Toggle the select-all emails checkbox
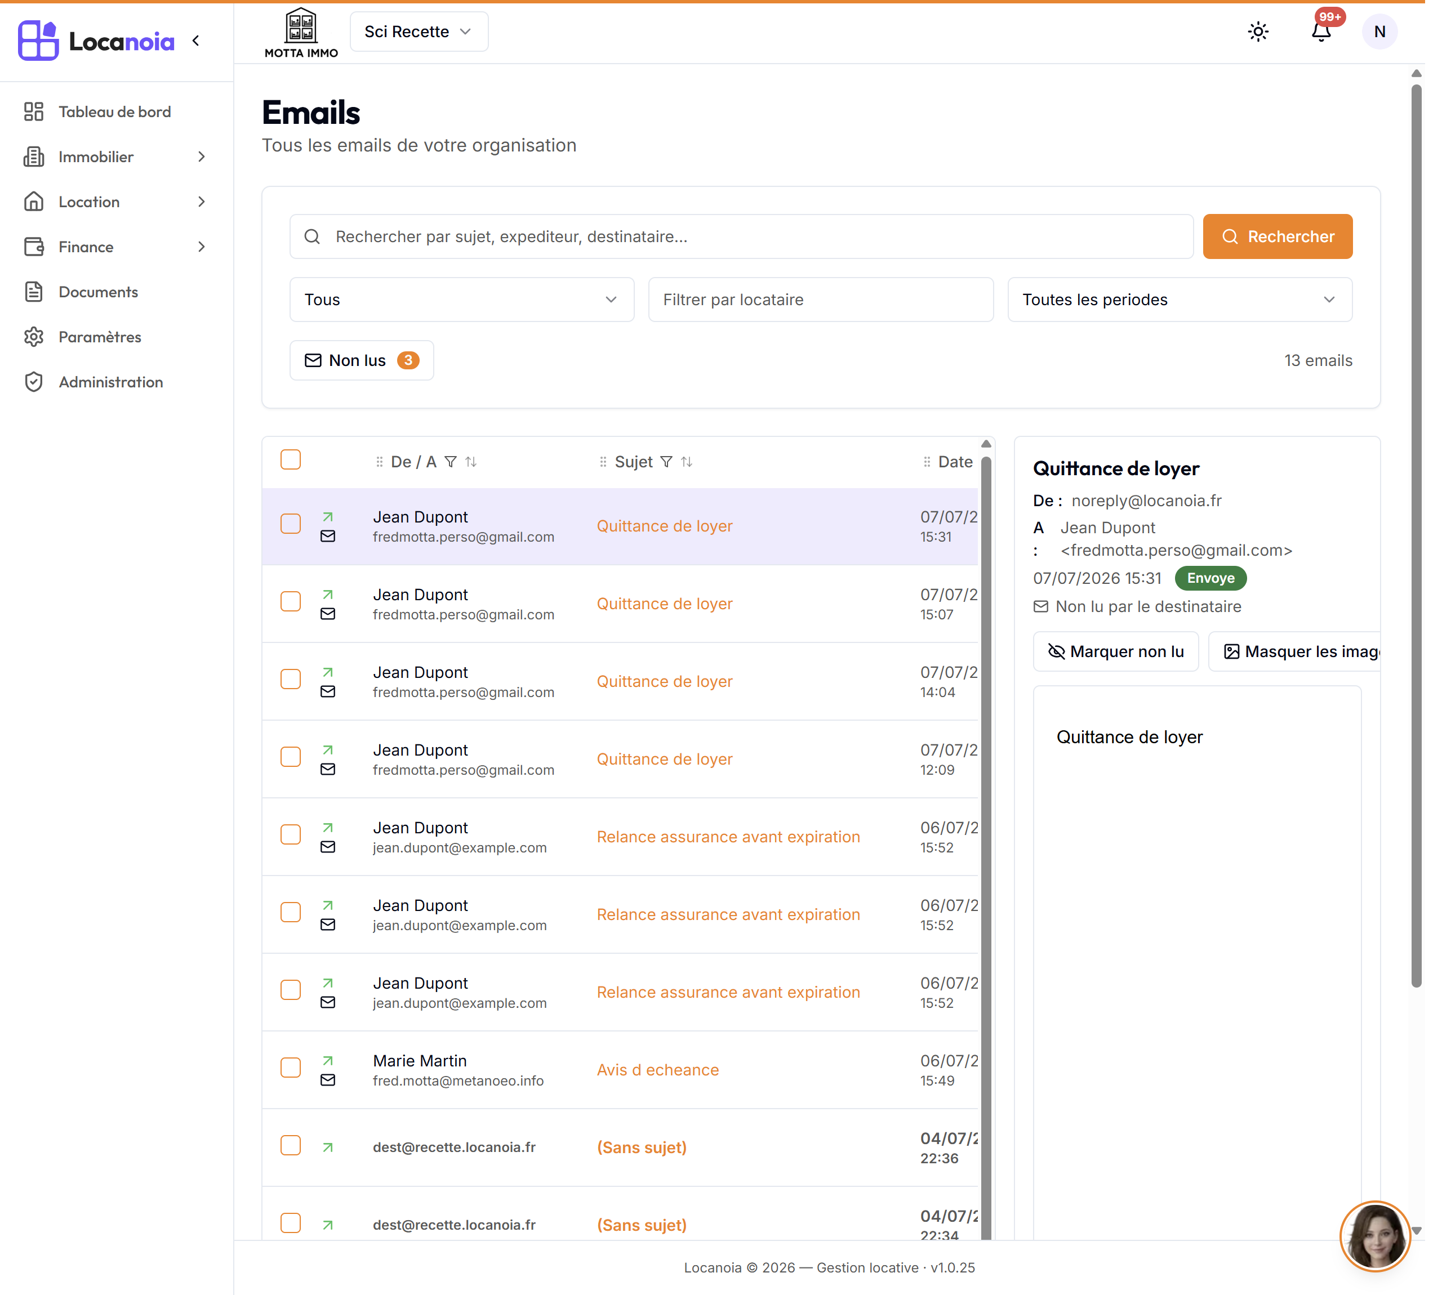The image size is (1442, 1295). coord(291,459)
